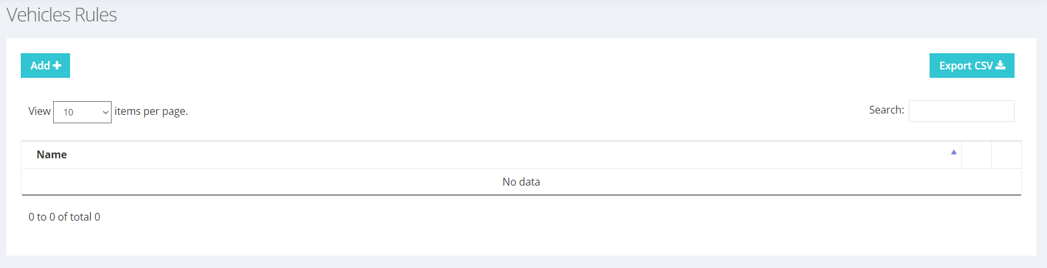Click the '0 to 0 of total 0' text

coord(64,217)
